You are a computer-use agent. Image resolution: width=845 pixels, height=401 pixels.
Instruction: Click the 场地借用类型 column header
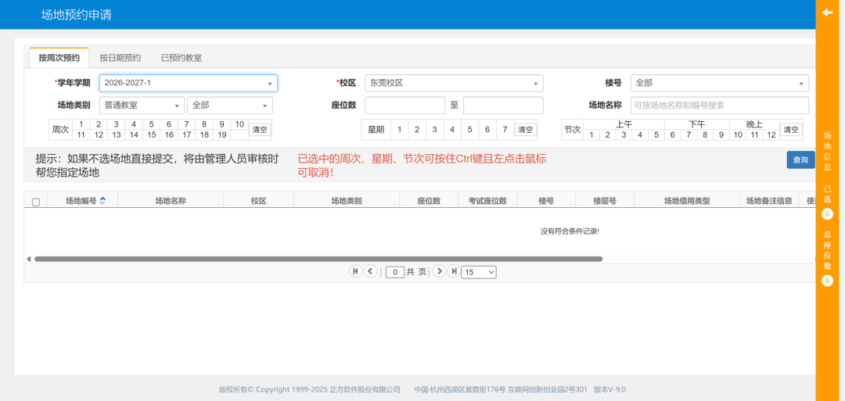pyautogui.click(x=687, y=201)
